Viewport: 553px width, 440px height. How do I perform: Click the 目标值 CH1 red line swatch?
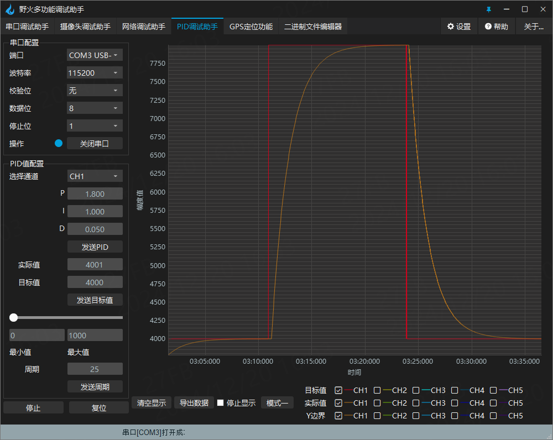pos(348,390)
